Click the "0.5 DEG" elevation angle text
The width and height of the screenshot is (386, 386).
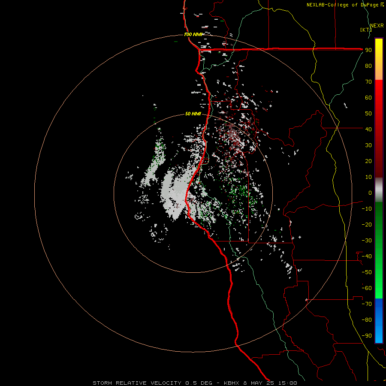tap(199, 383)
